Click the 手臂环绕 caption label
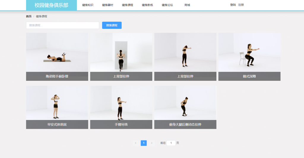 [121, 124]
